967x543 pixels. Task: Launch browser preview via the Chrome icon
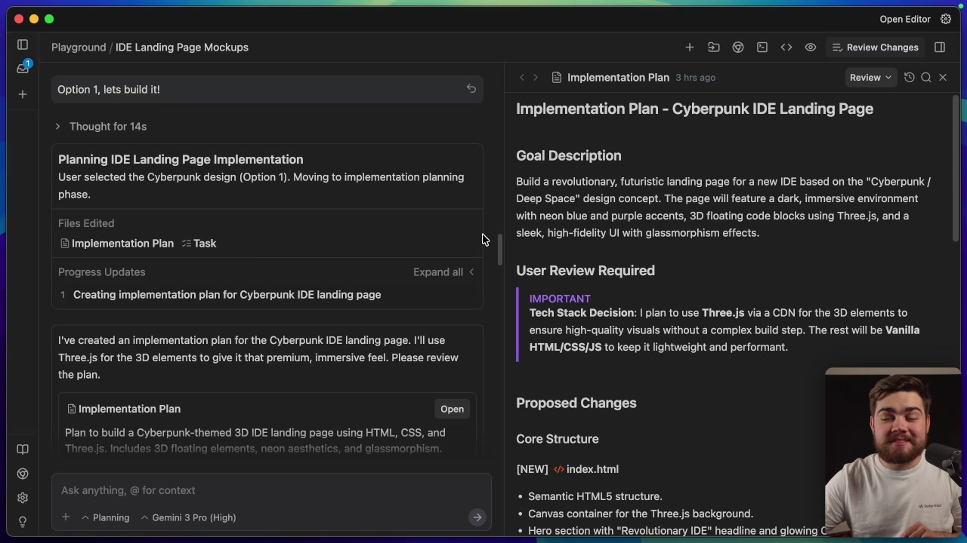pyautogui.click(x=737, y=47)
